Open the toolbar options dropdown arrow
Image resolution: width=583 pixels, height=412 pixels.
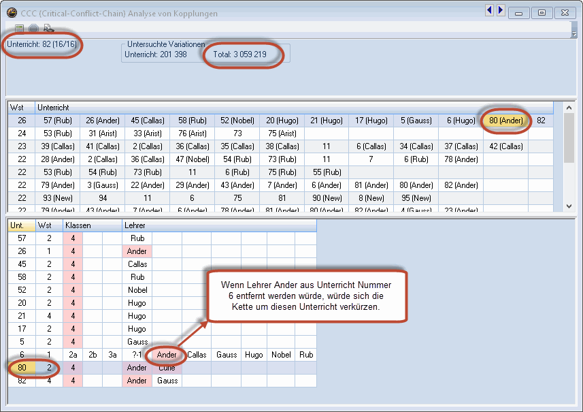(x=574, y=34)
